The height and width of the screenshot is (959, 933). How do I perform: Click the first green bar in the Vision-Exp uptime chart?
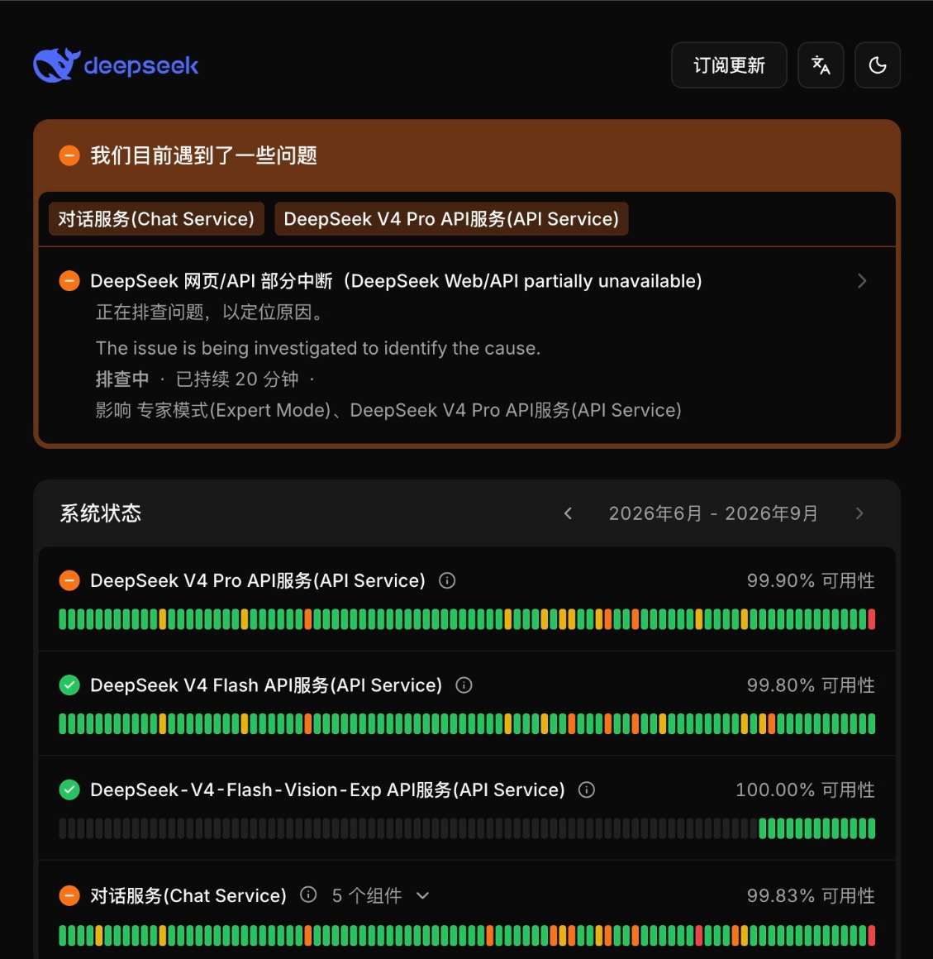pyautogui.click(x=763, y=828)
